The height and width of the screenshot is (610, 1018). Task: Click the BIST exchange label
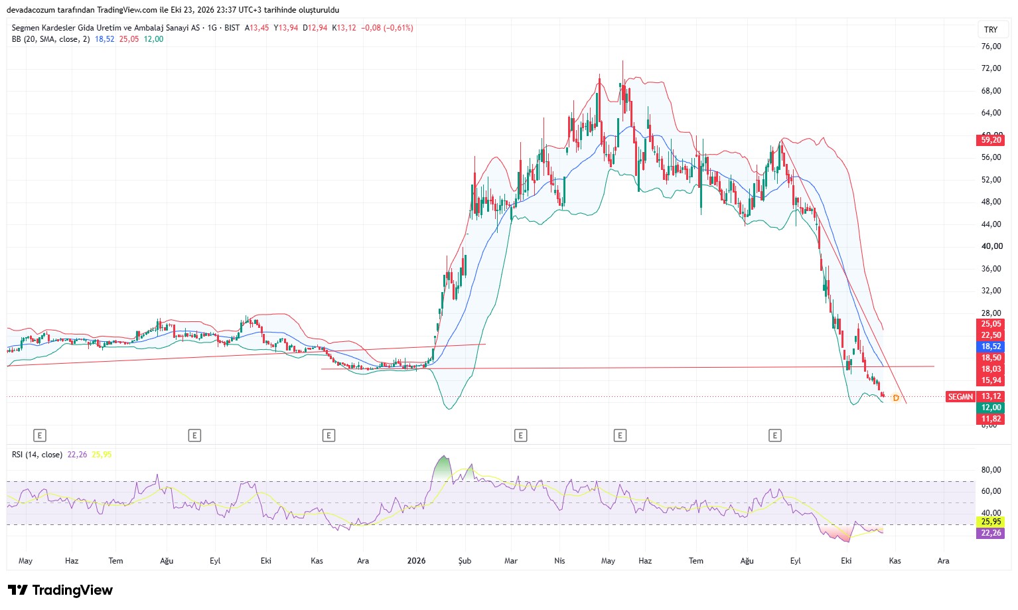click(232, 28)
